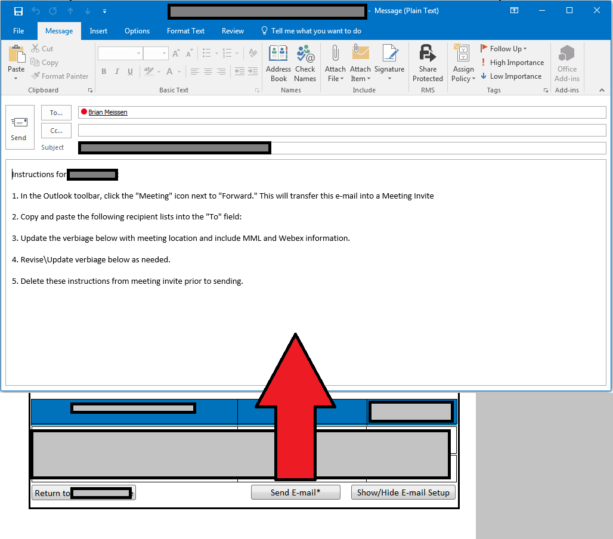The image size is (613, 539).
Task: Toggle Low Importance for this message
Action: [512, 76]
